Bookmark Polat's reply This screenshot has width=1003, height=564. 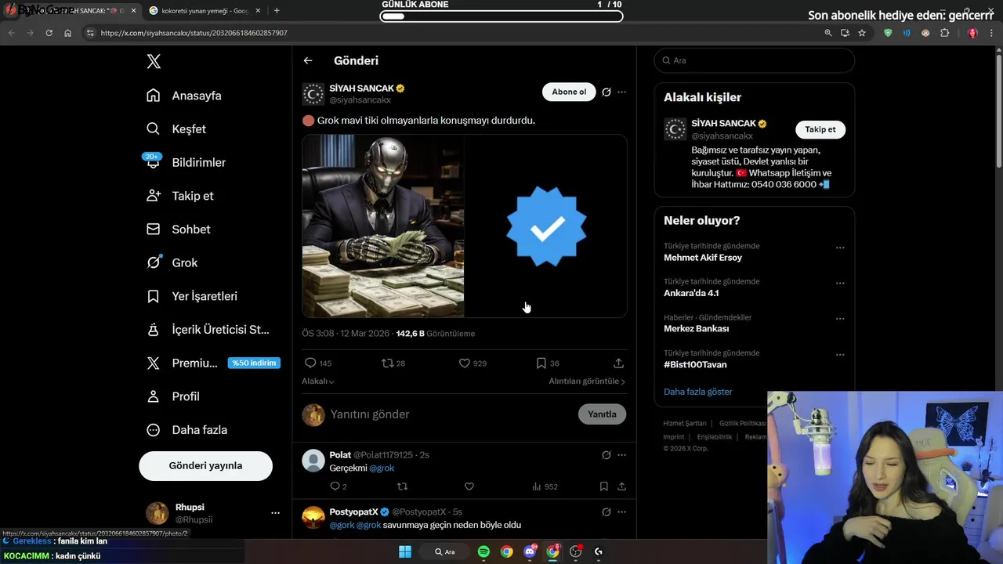click(x=603, y=486)
